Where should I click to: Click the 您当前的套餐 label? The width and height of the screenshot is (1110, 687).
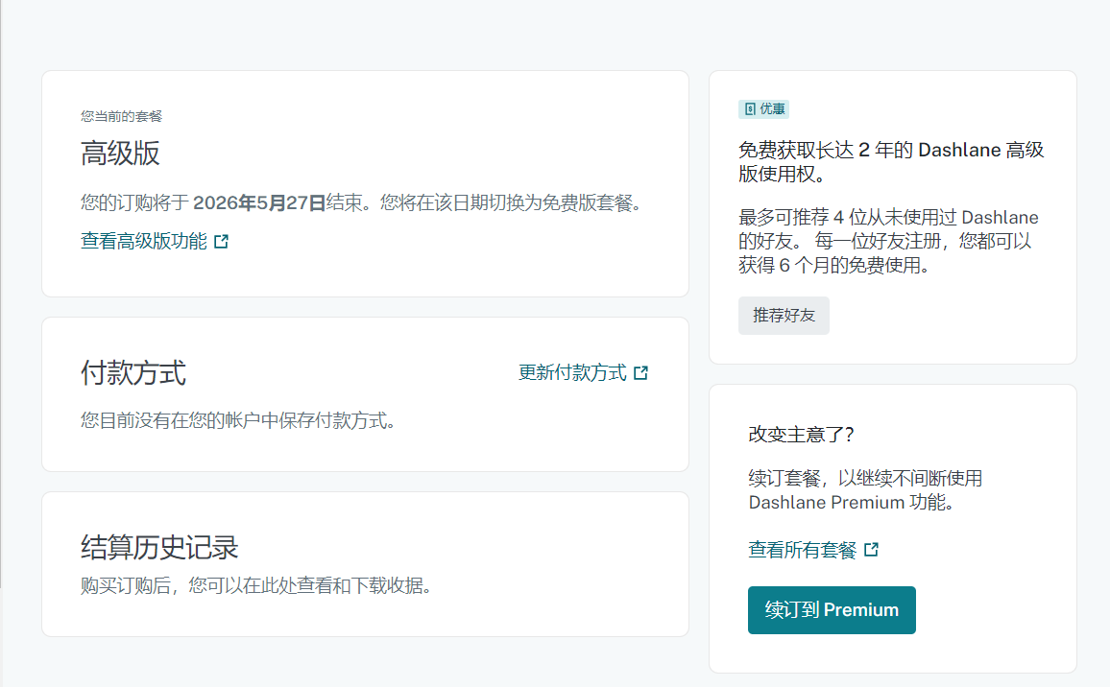pyautogui.click(x=121, y=116)
